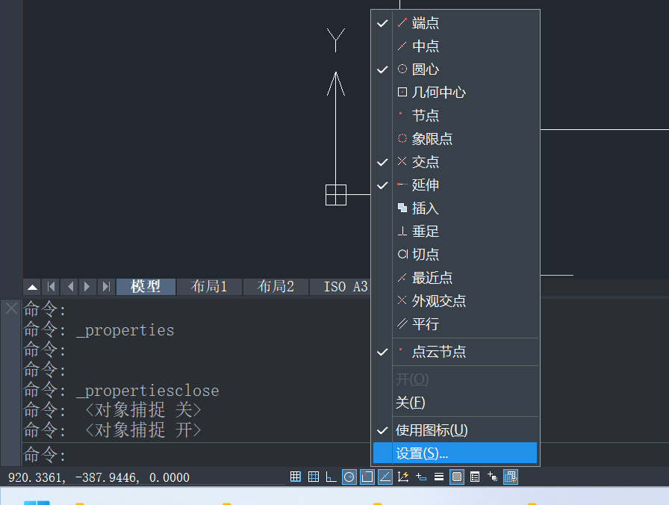Enable 中点 midpoint snap option

pyautogui.click(x=425, y=46)
